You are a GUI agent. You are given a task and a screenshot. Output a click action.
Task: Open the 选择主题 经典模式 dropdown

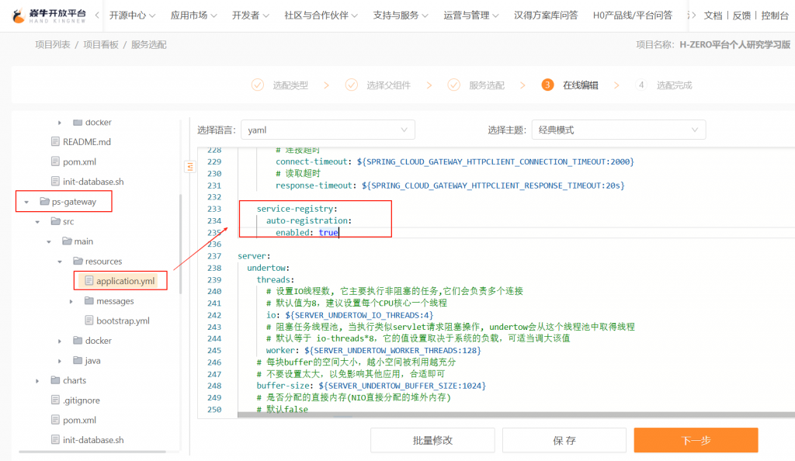click(618, 130)
